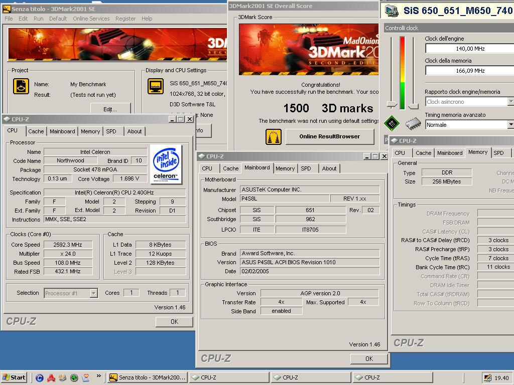Click the LPCIO value IT8705
514x385 pixels.
pyautogui.click(x=310, y=230)
